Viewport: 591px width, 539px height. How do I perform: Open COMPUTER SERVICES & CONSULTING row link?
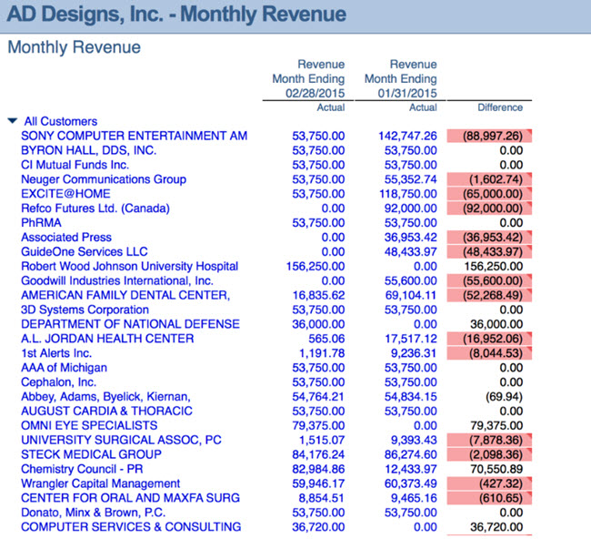click(x=131, y=527)
